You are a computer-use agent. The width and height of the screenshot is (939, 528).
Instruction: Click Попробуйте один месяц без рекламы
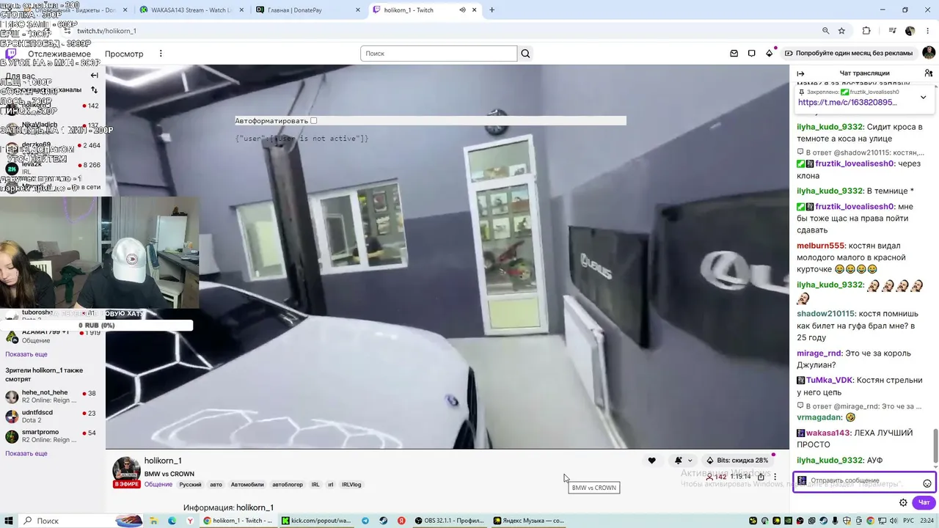tap(849, 54)
